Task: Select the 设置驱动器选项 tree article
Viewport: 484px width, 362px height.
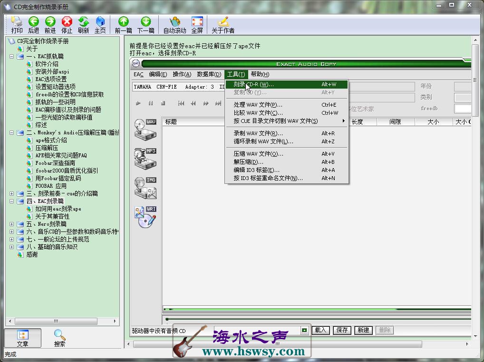Action: 55,87
